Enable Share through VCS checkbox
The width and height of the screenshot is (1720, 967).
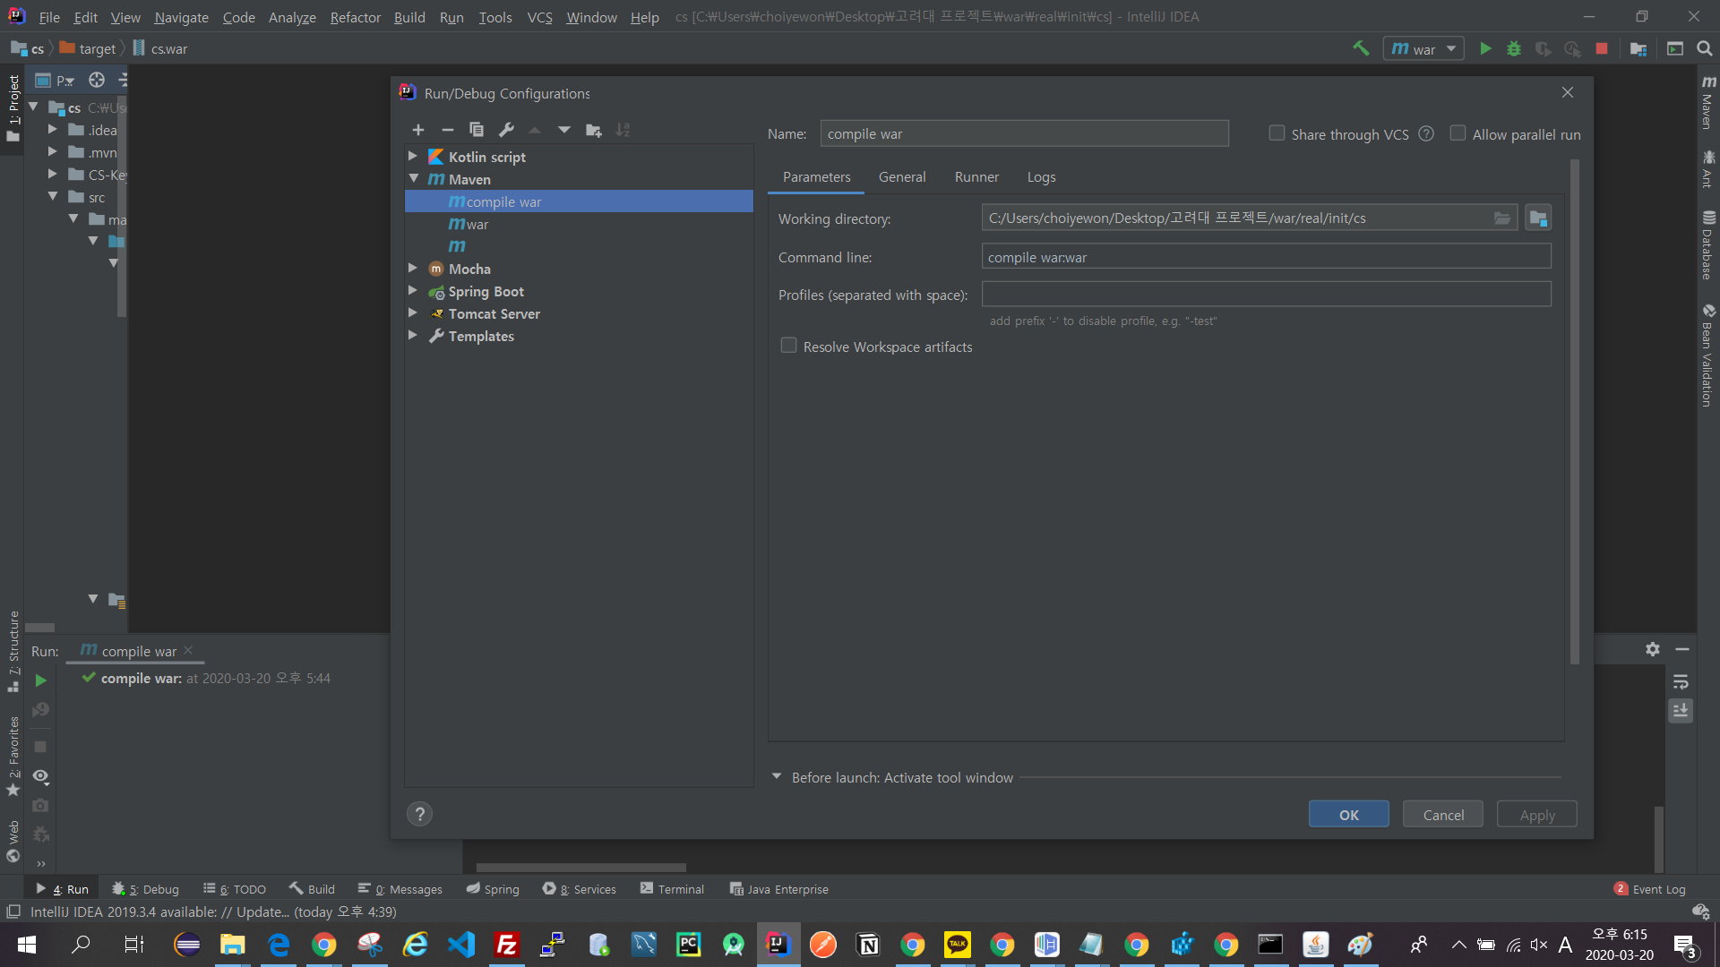pyautogui.click(x=1277, y=133)
